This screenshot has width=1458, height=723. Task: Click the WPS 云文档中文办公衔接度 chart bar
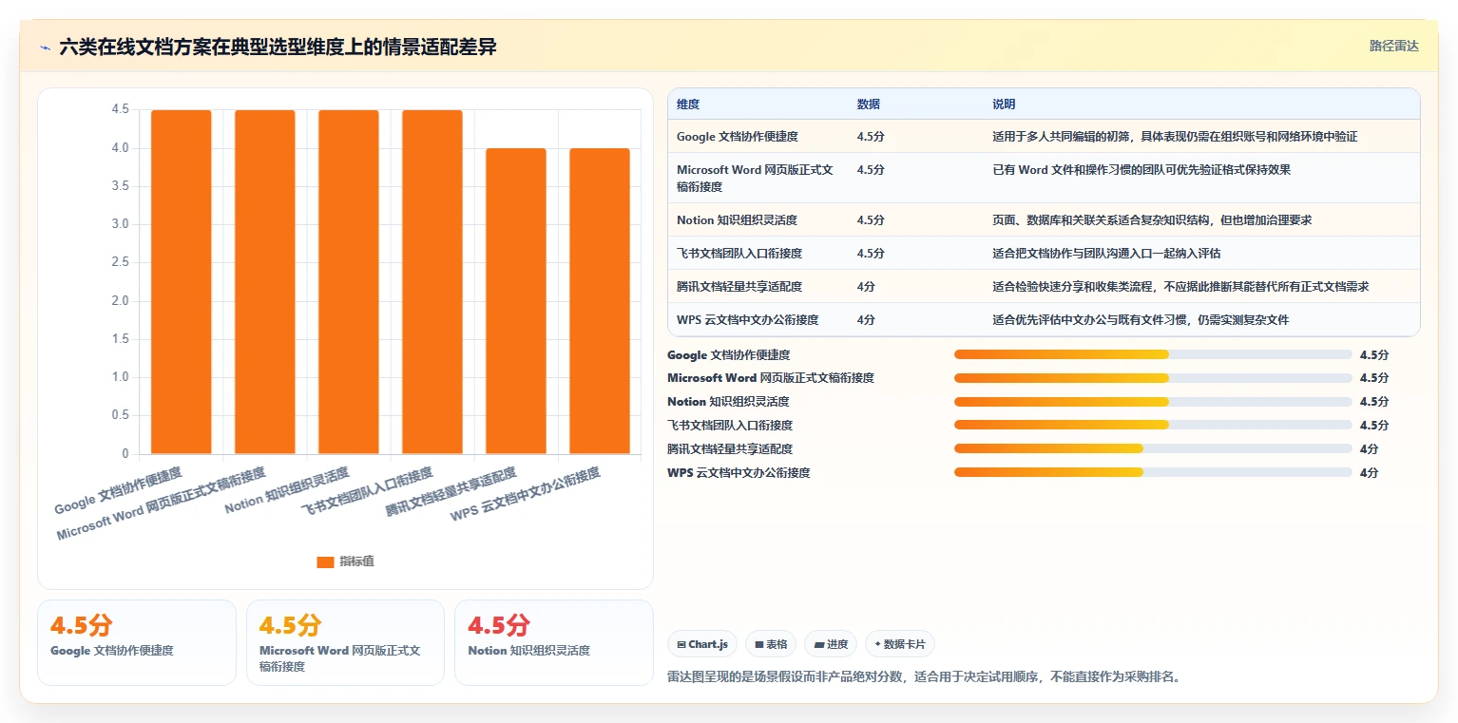pos(600,301)
